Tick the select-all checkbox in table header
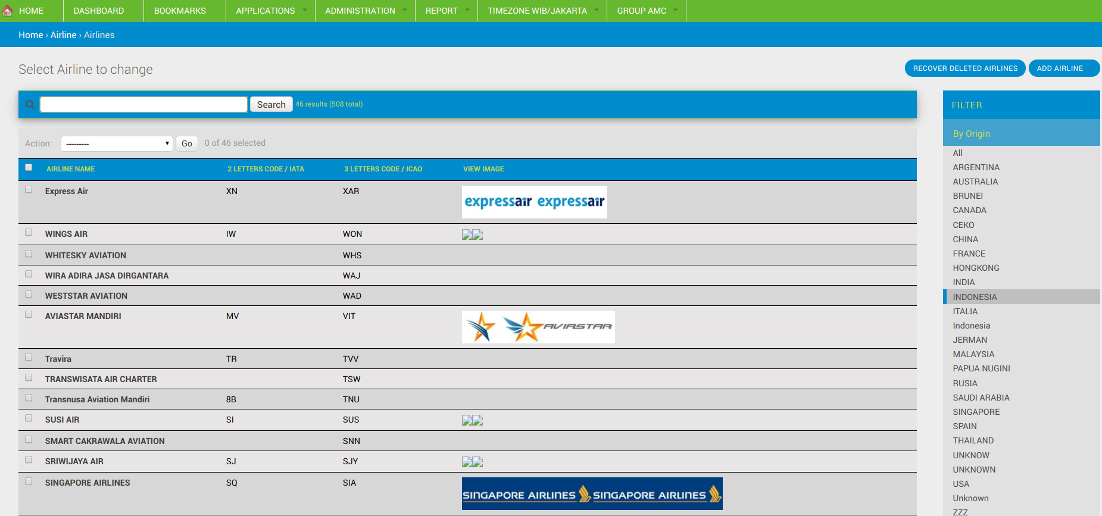Image resolution: width=1102 pixels, height=516 pixels. (29, 167)
